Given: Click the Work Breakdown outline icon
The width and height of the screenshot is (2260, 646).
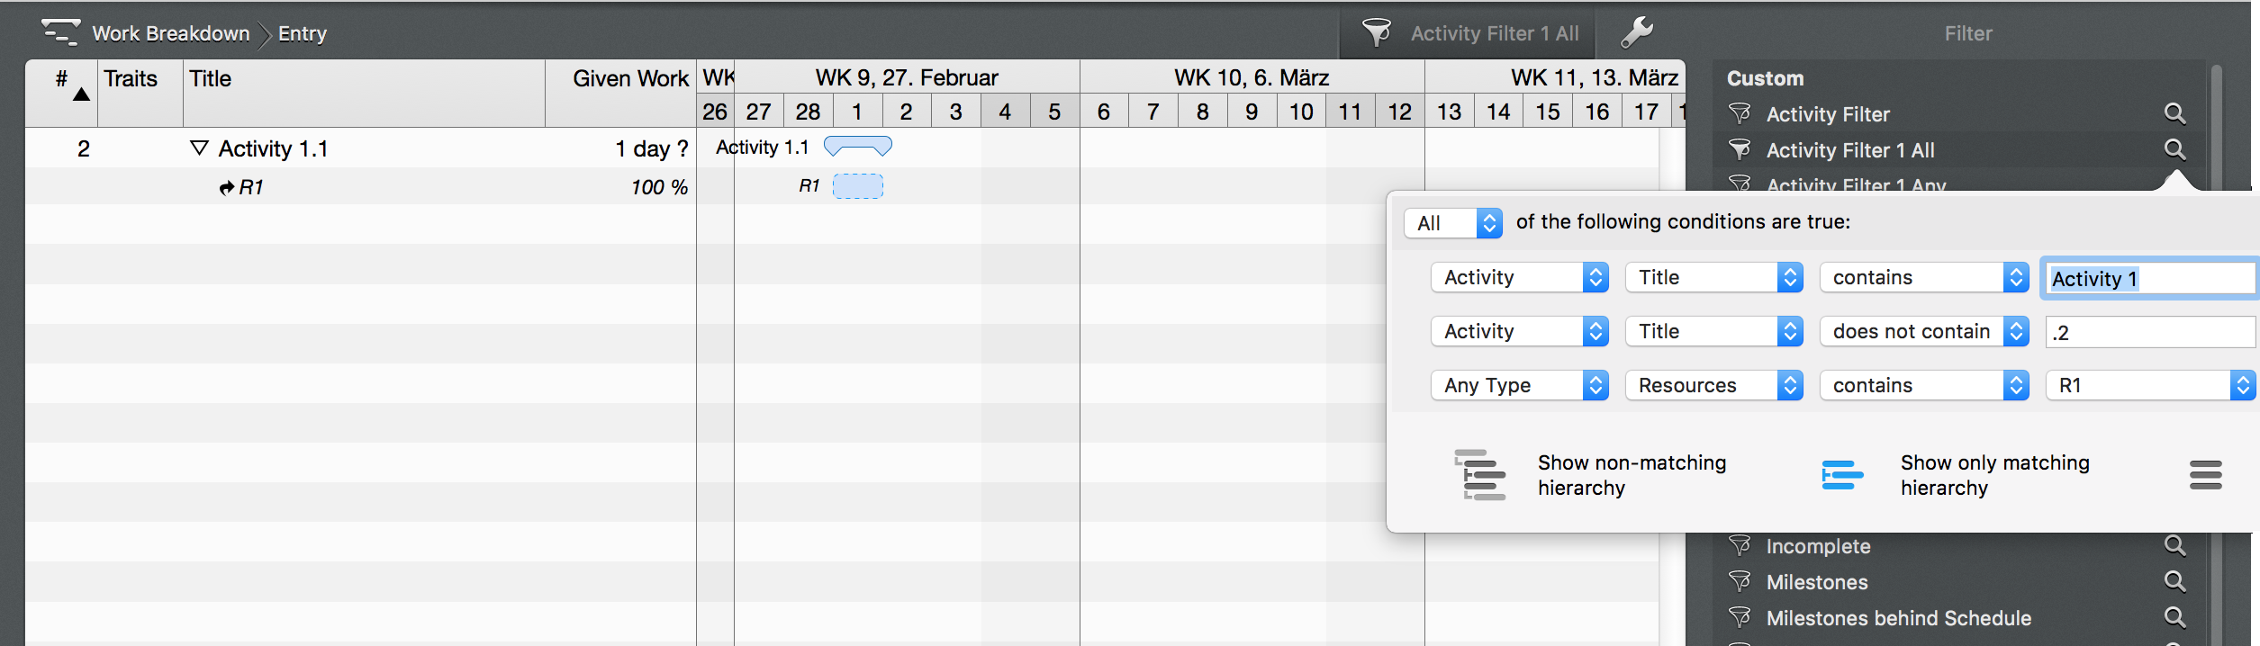Looking at the screenshot, I should [x=60, y=32].
